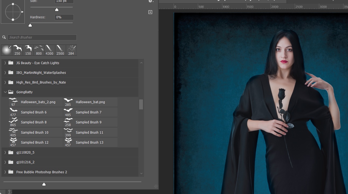Choose the recent flock brush labeled 800
Image resolution: width=348 pixels, height=194 pixels.
point(39,50)
